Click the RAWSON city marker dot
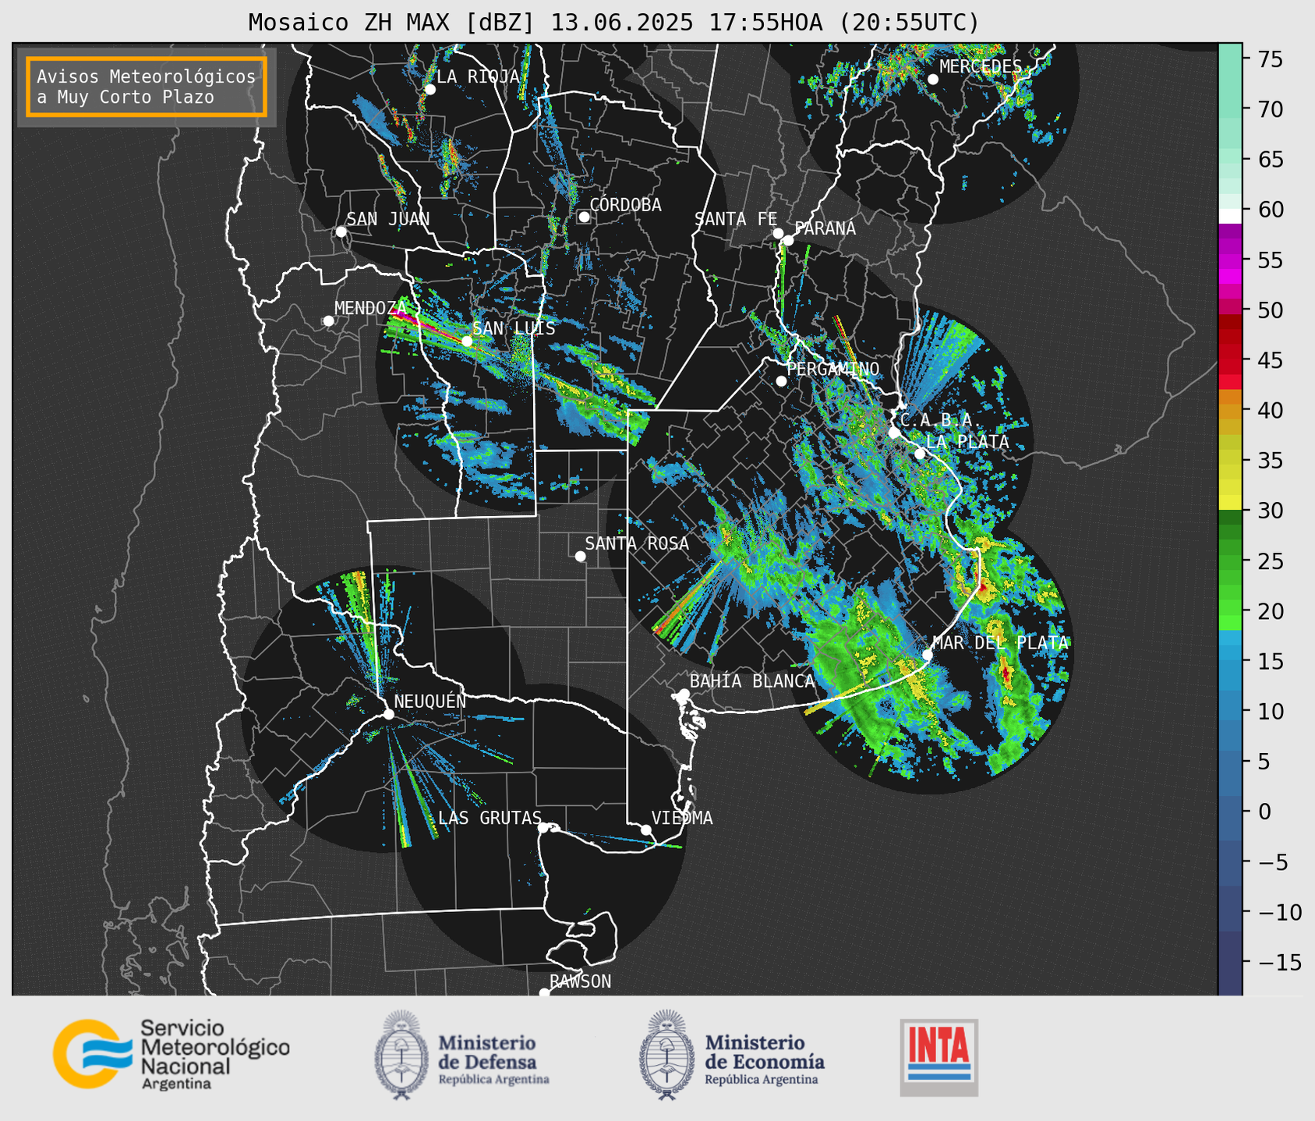Screen dimensions: 1315x1121 coord(544,993)
